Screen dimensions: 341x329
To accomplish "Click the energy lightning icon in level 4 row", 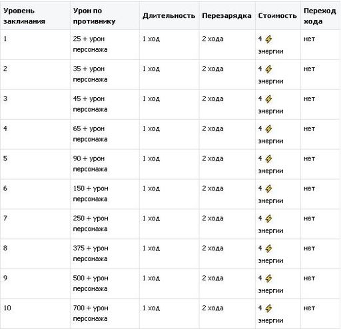I will tap(268, 129).
